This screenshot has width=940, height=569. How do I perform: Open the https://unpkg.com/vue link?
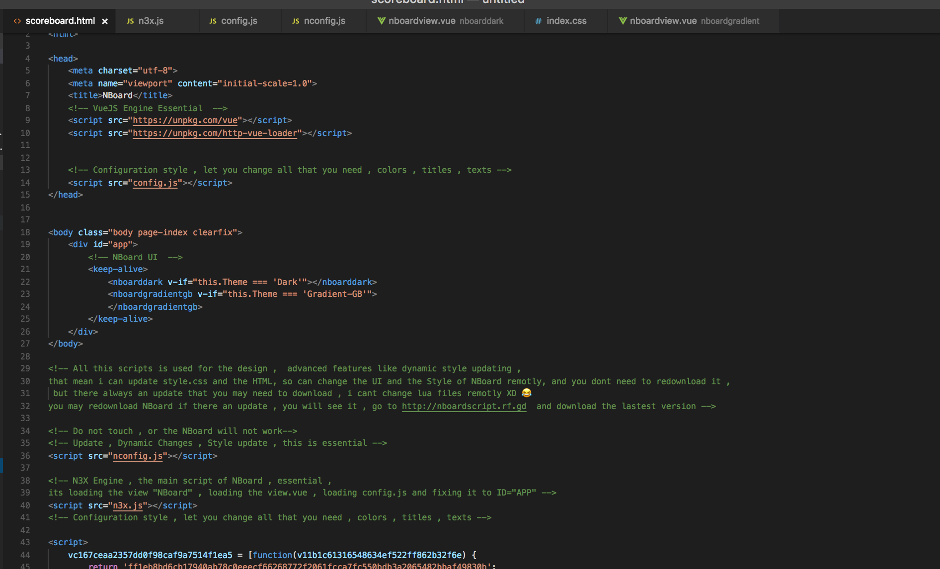click(x=185, y=120)
